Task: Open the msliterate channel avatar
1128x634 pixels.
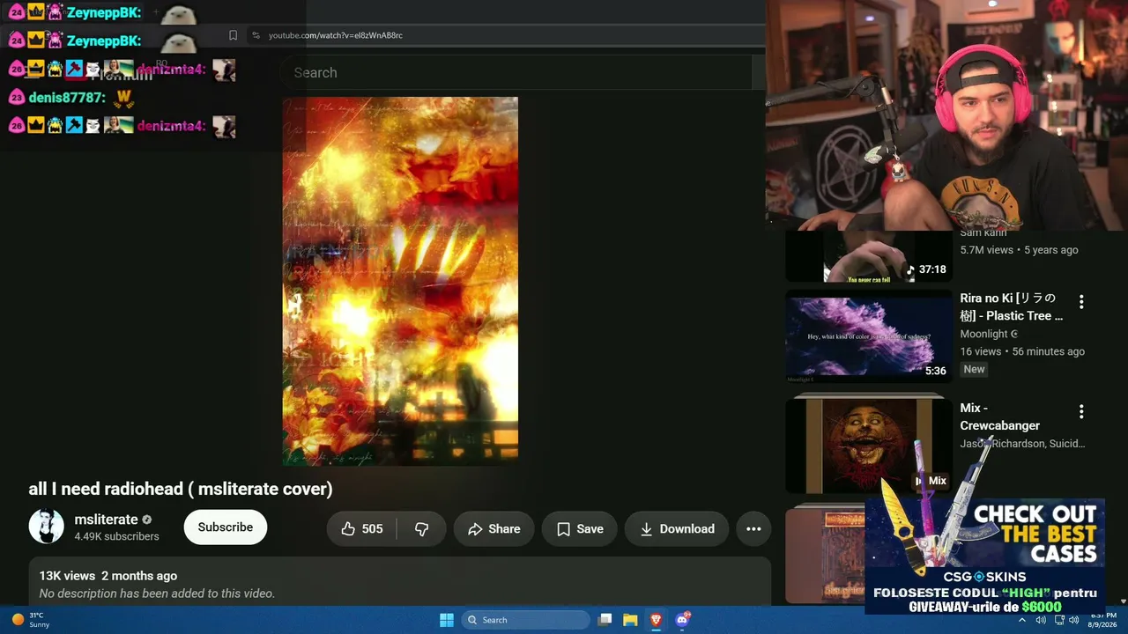Action: [47, 527]
